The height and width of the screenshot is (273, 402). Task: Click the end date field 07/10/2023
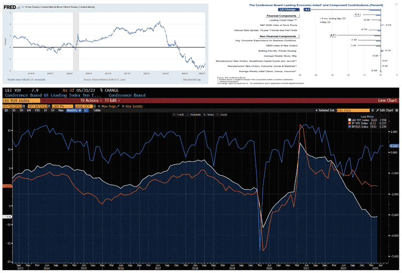(37, 106)
